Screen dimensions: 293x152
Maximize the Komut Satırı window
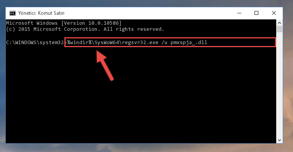tap(256, 13)
